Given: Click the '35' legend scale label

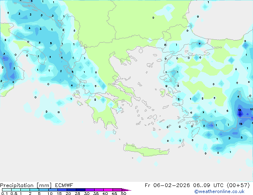Looking at the screenshot, I should [x=96, y=193].
